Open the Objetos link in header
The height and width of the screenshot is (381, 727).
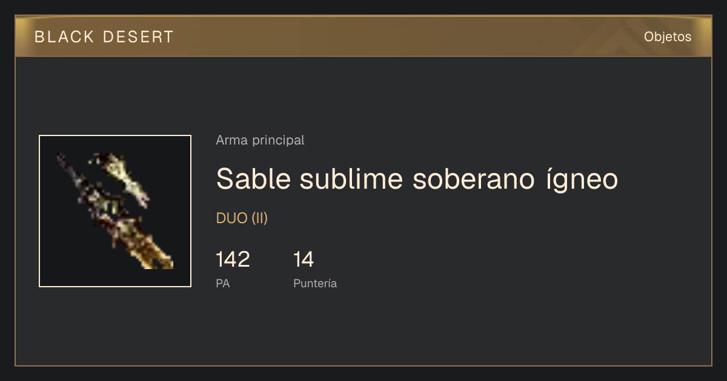pyautogui.click(x=668, y=37)
